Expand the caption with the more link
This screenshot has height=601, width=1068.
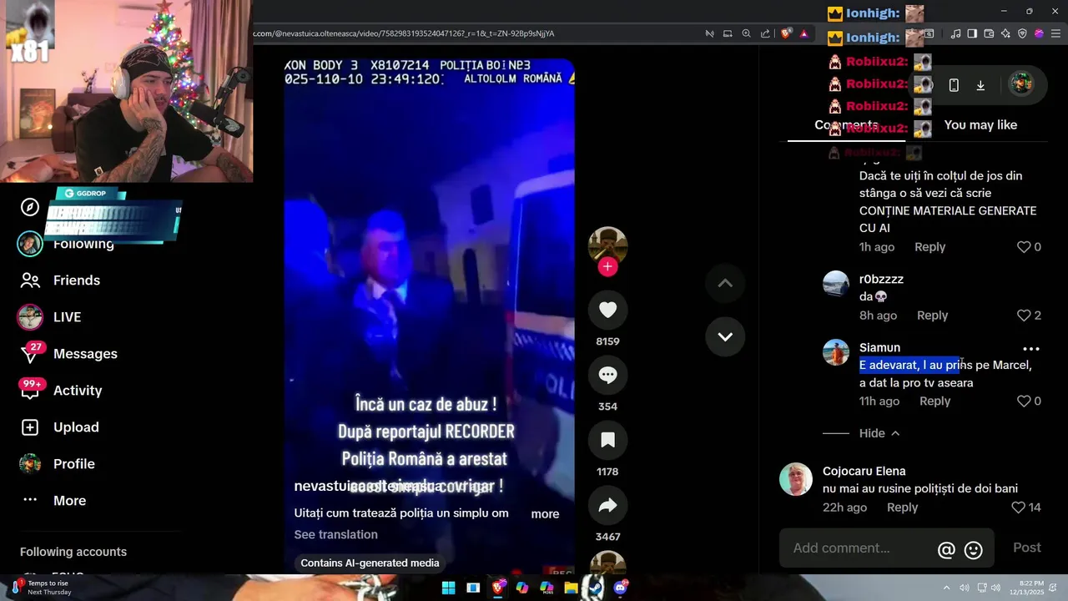click(x=545, y=514)
